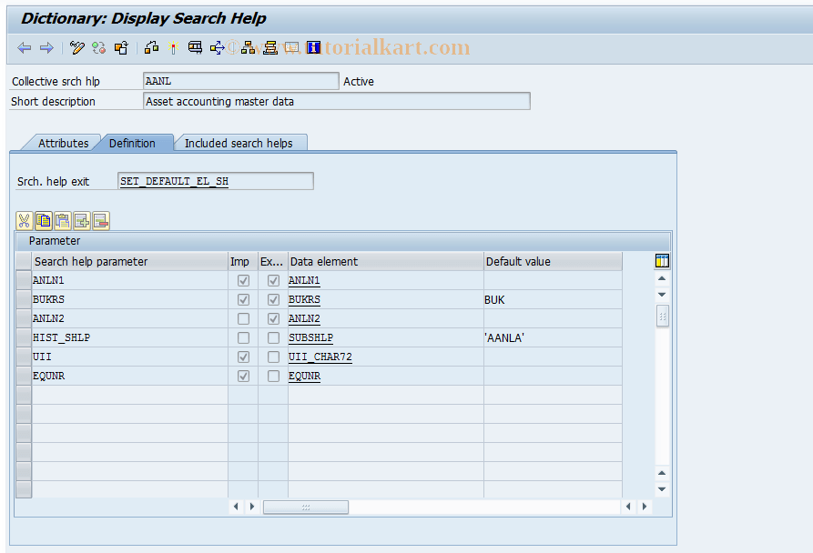Open table settings via the grid icon

tap(662, 261)
